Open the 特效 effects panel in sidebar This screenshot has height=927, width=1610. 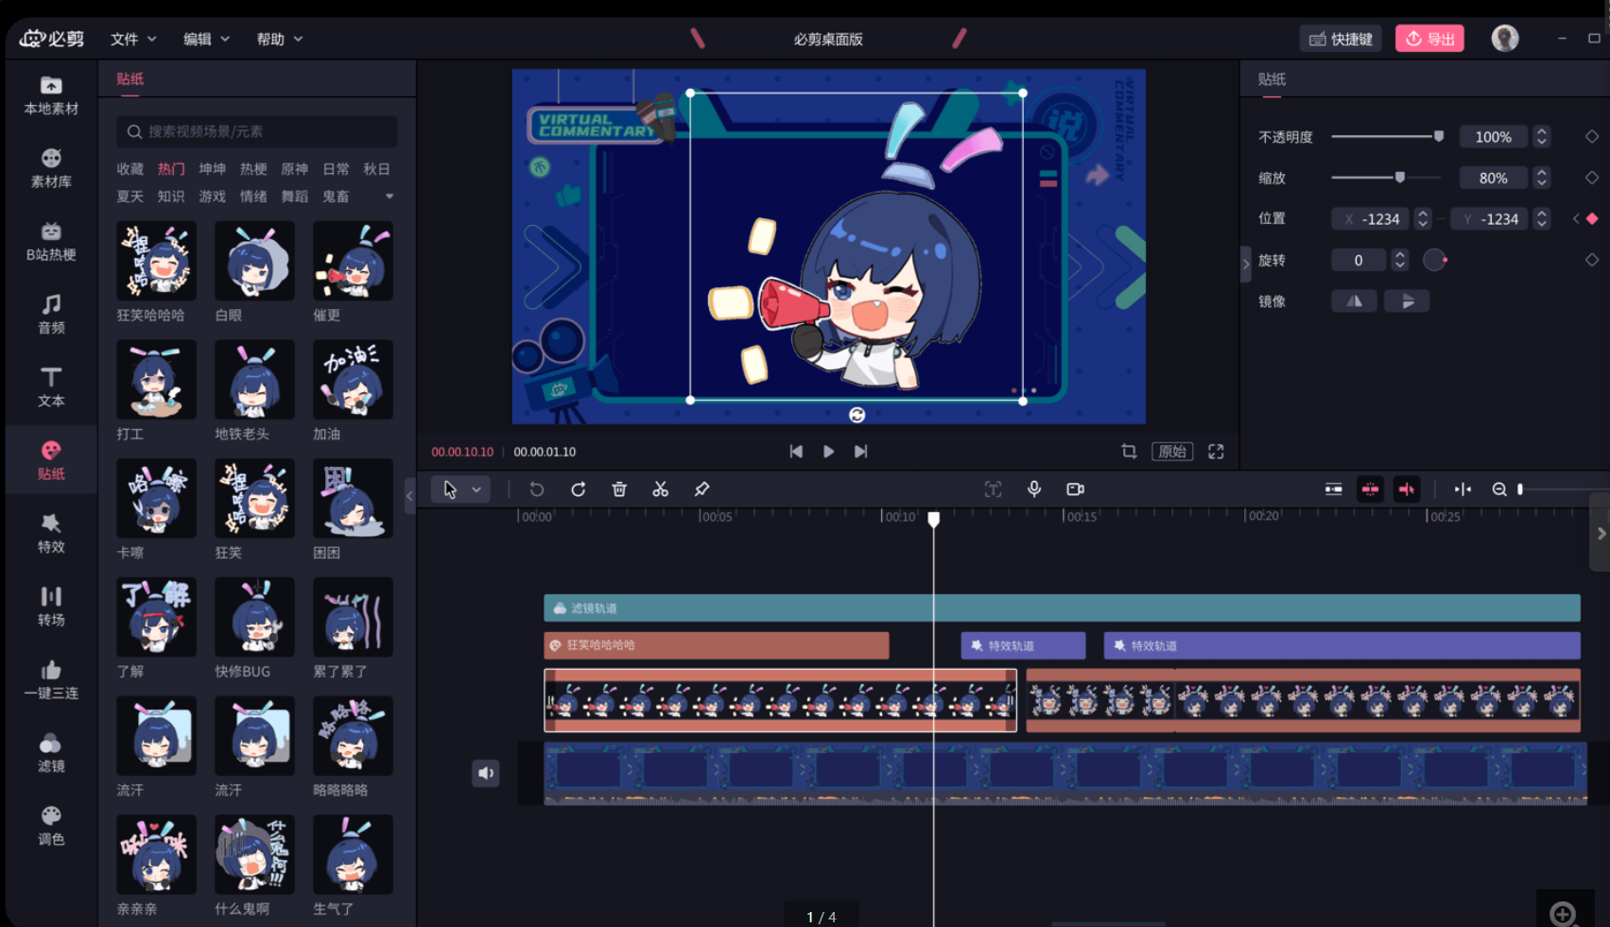click(51, 534)
